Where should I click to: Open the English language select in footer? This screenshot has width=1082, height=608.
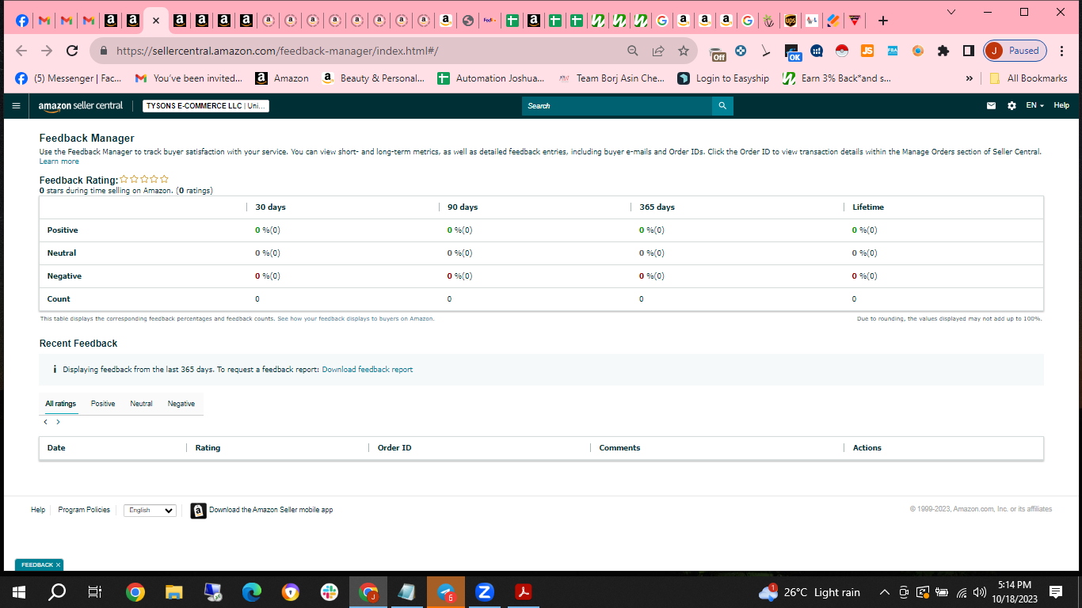150,511
